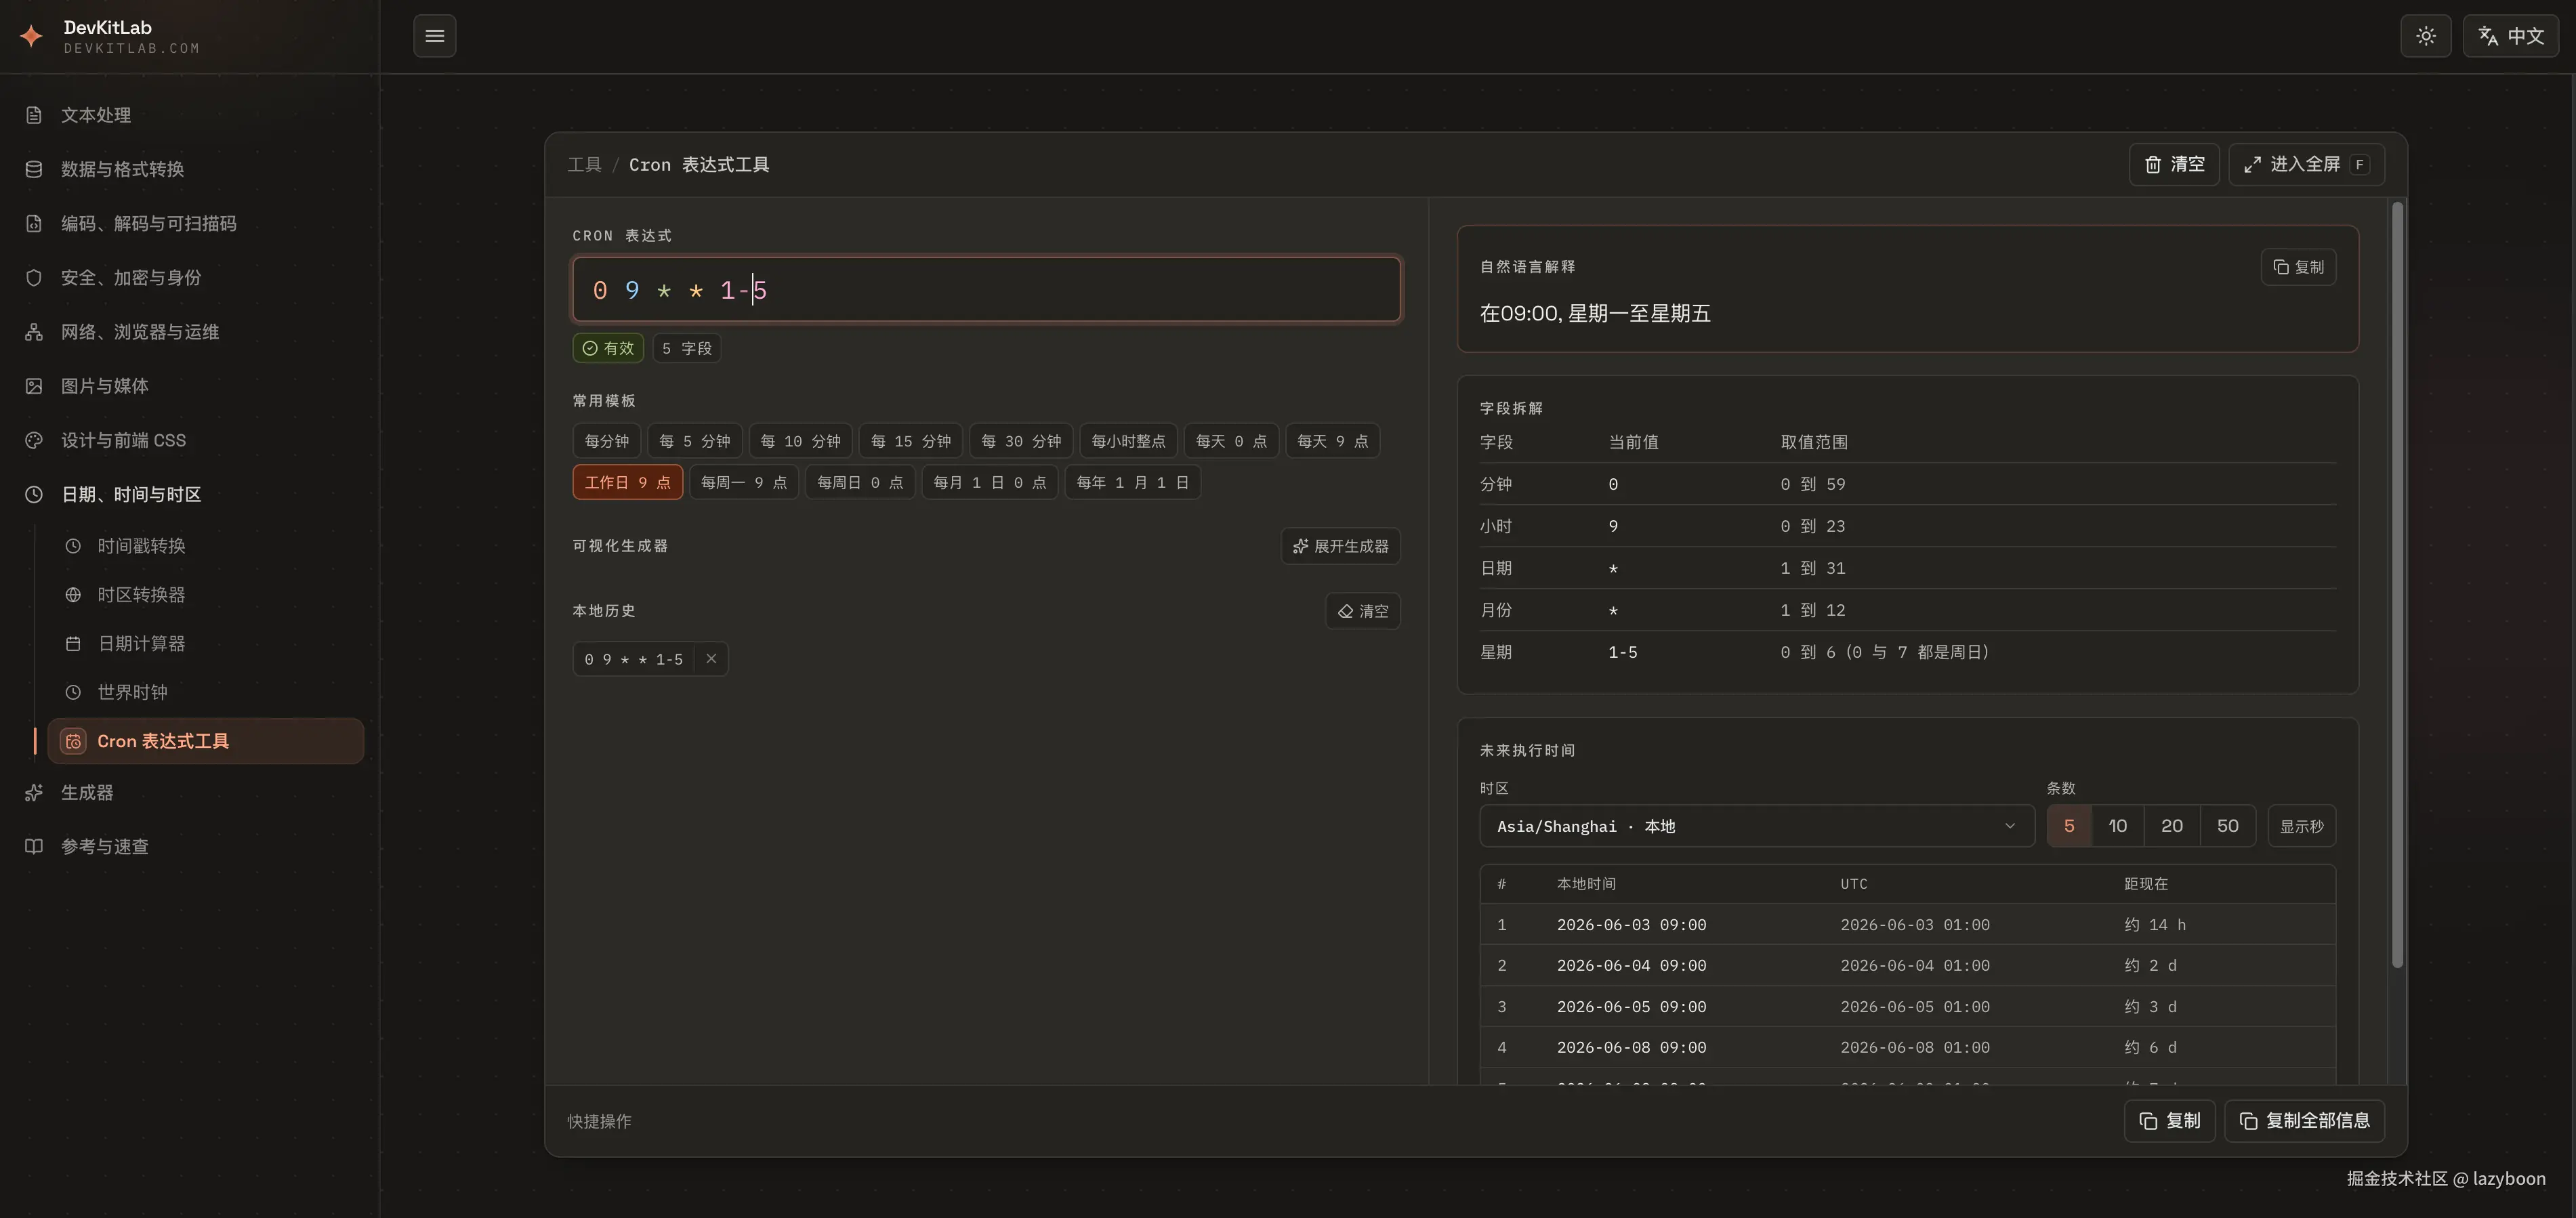Toggle the sidebar hamburger menu
The height and width of the screenshot is (1218, 2576).
click(435, 36)
